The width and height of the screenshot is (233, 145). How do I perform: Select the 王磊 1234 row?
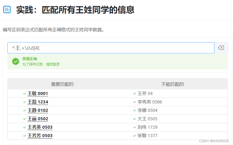pyautogui.click(x=38, y=102)
